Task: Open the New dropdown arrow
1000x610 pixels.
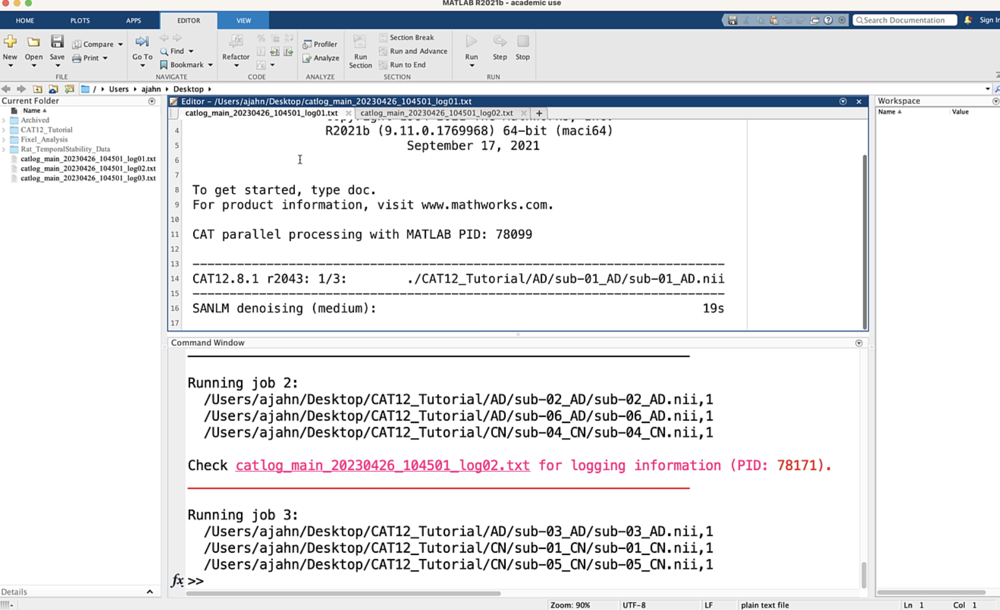Action: click(x=10, y=66)
